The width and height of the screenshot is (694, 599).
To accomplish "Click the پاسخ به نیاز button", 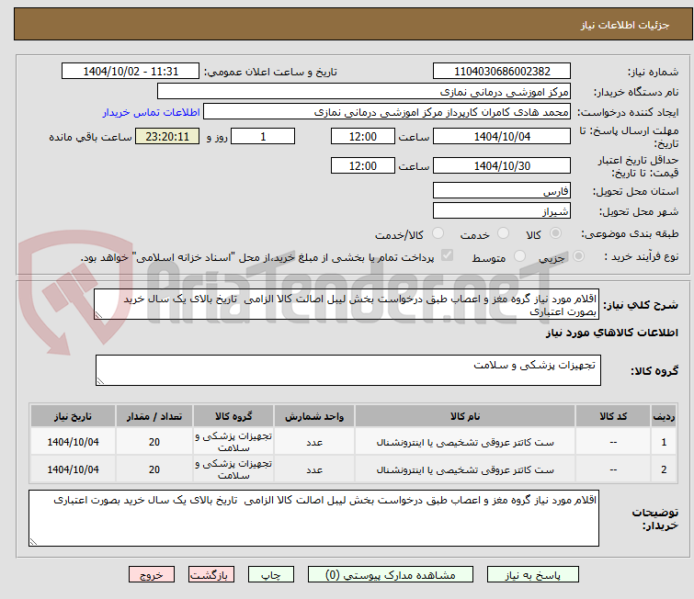I will pyautogui.click(x=533, y=575).
